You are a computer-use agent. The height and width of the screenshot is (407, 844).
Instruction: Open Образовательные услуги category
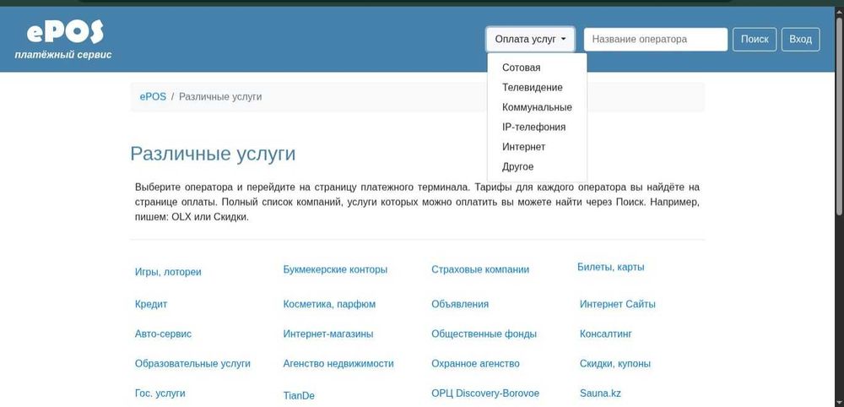[x=192, y=363]
